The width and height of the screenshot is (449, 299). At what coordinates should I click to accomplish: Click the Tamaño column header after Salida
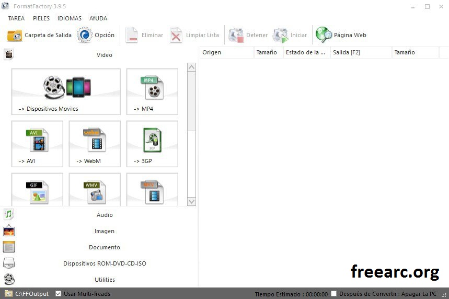(416, 52)
